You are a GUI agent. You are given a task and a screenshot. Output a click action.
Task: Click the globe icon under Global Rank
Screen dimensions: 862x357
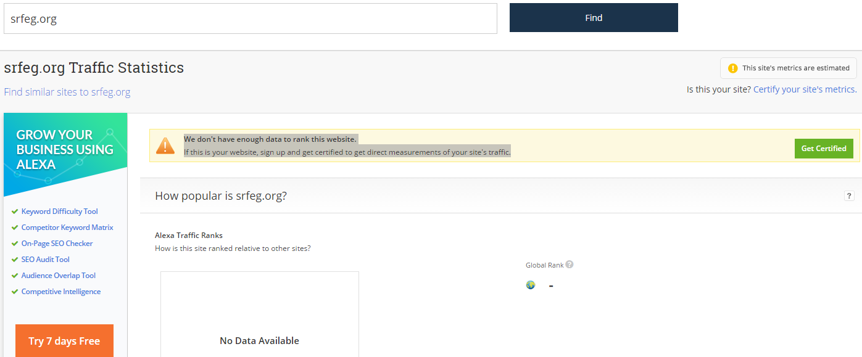coord(531,285)
